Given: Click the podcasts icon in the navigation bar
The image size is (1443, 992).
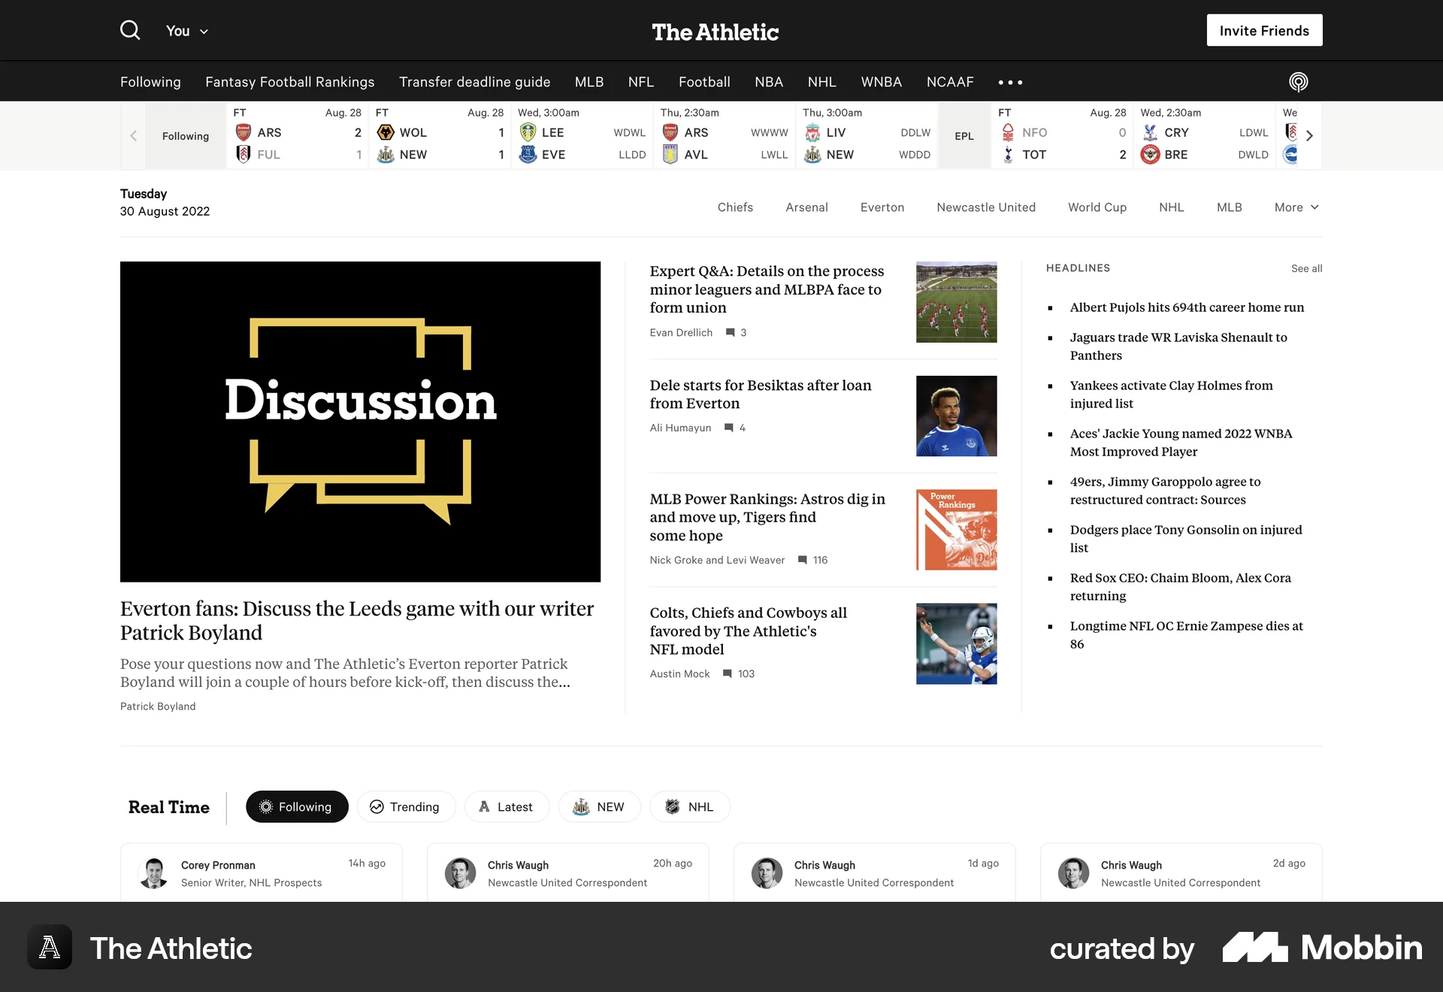Looking at the screenshot, I should pyautogui.click(x=1298, y=81).
